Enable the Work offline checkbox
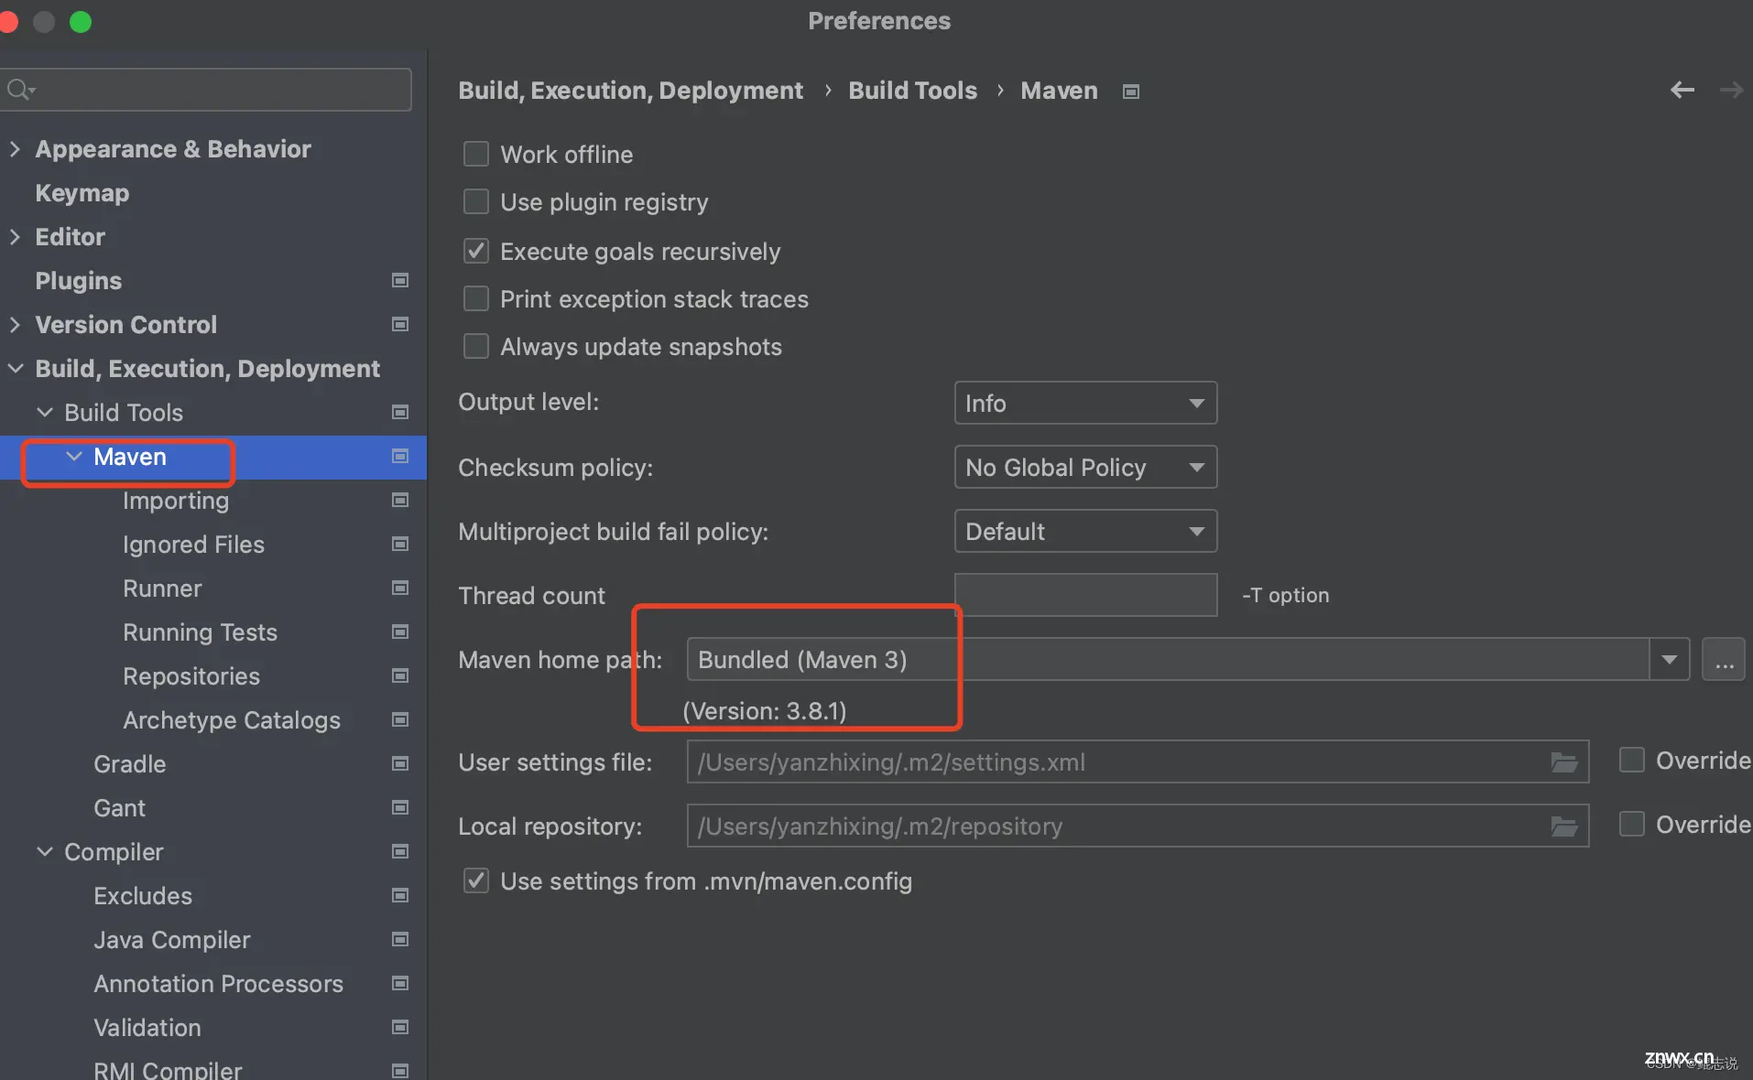The width and height of the screenshot is (1753, 1080). tap(476, 154)
